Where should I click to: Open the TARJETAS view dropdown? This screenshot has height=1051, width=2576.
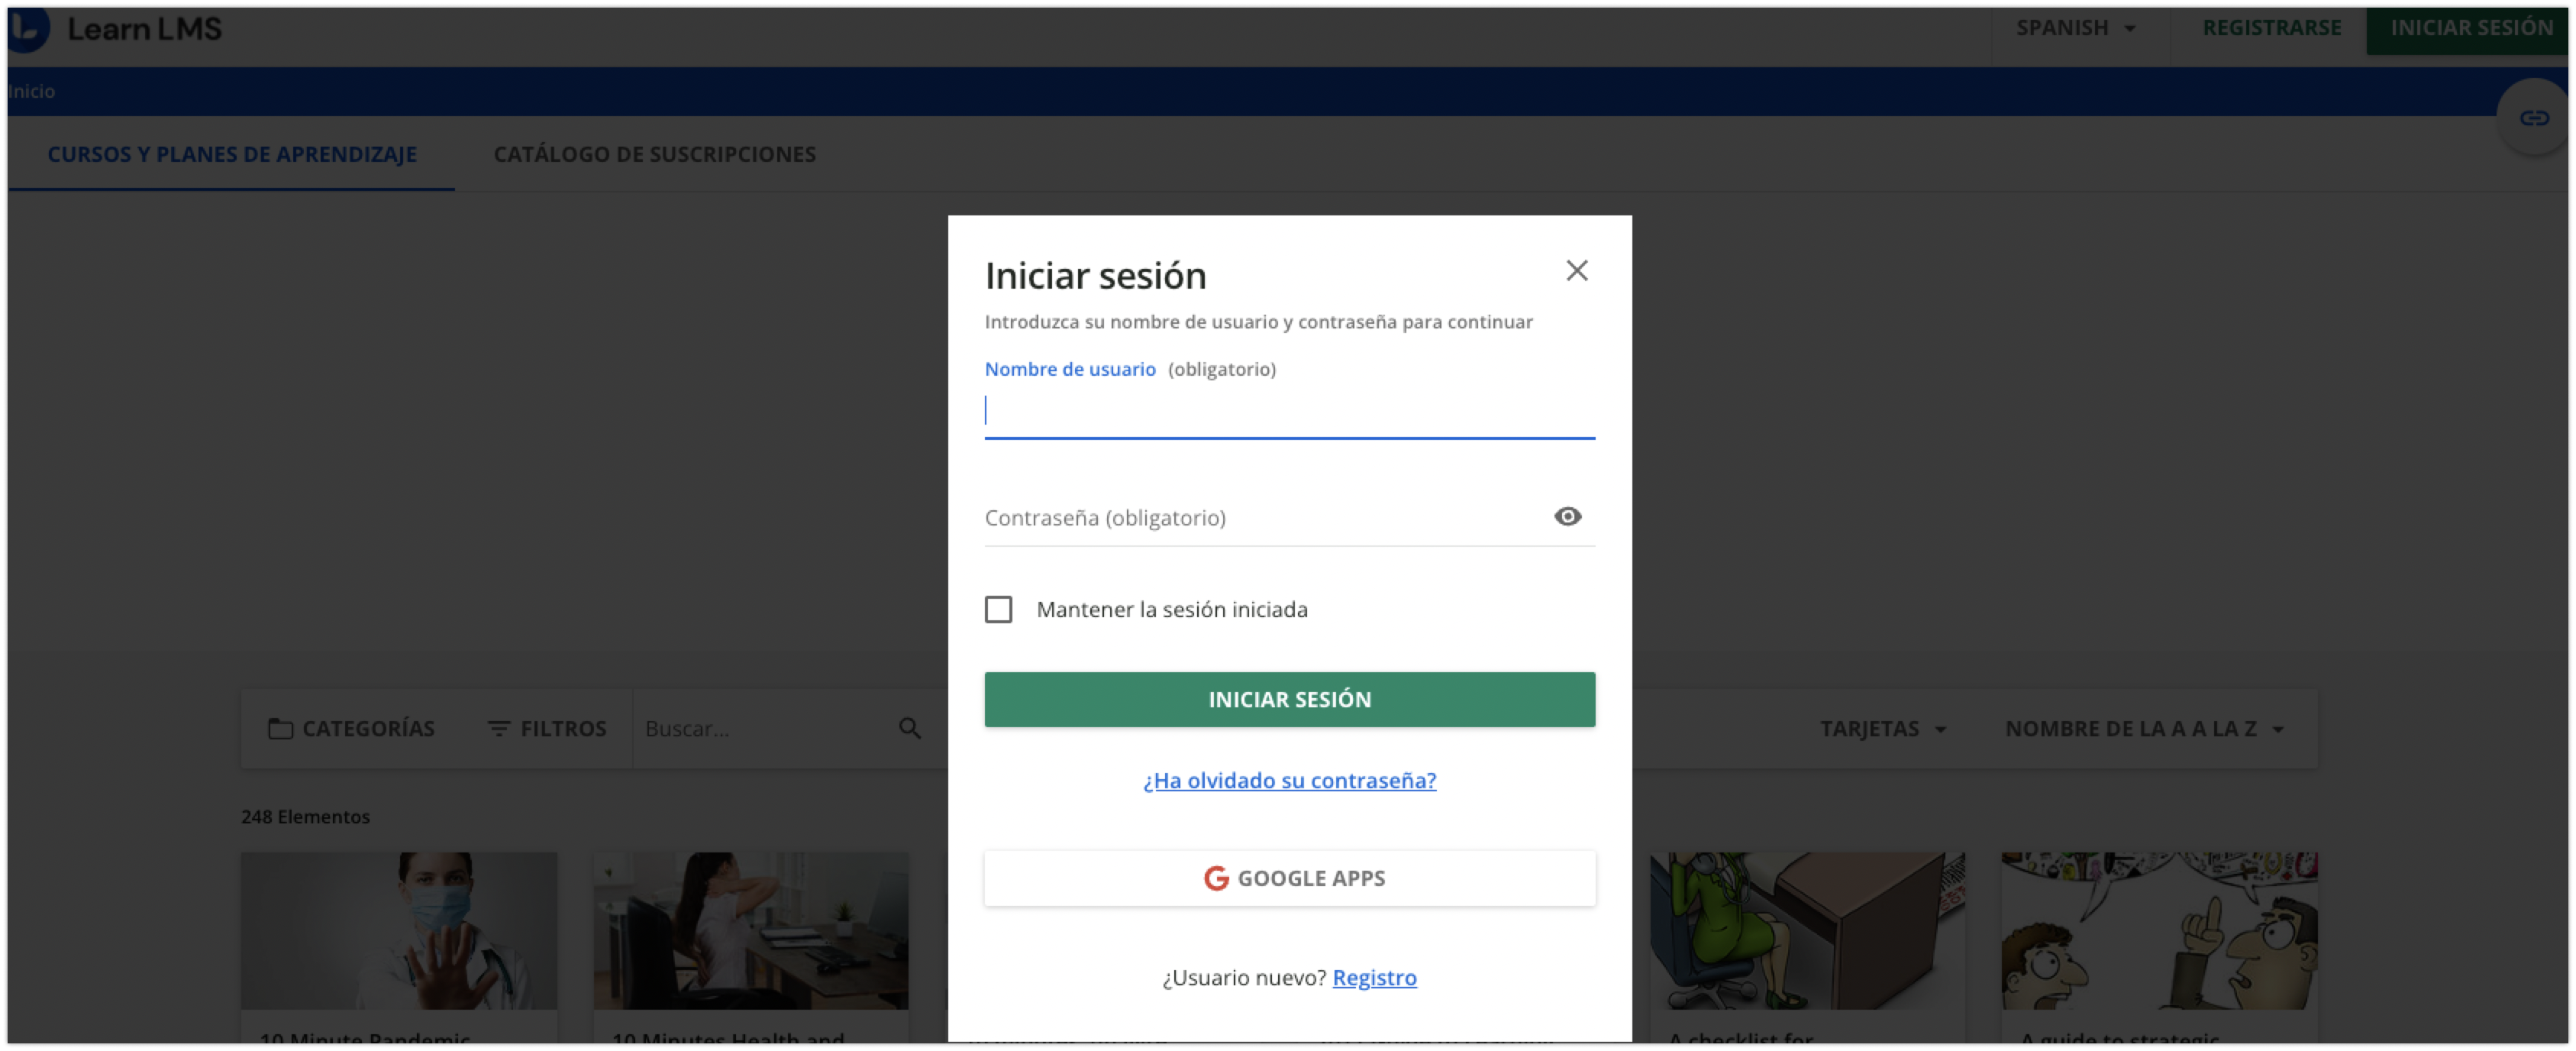1883,728
